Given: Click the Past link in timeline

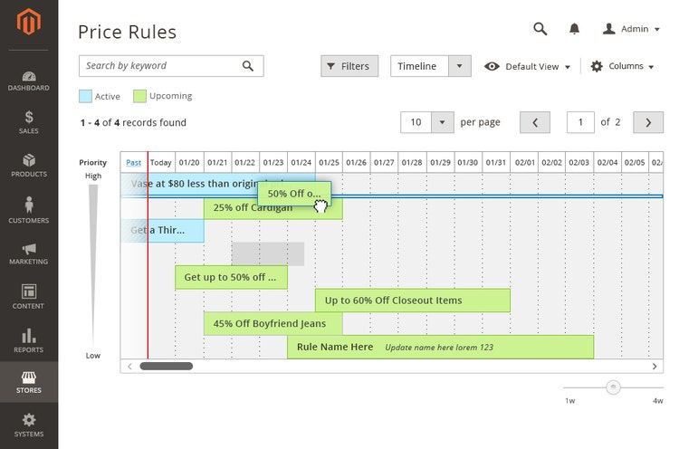Looking at the screenshot, I should tap(133, 163).
